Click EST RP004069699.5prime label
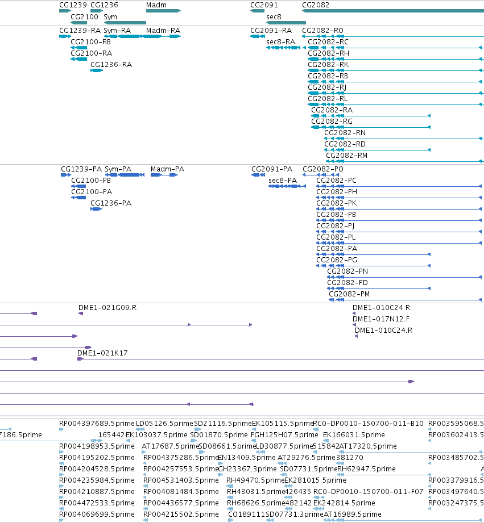The height and width of the screenshot is (523, 484). pos(97,514)
